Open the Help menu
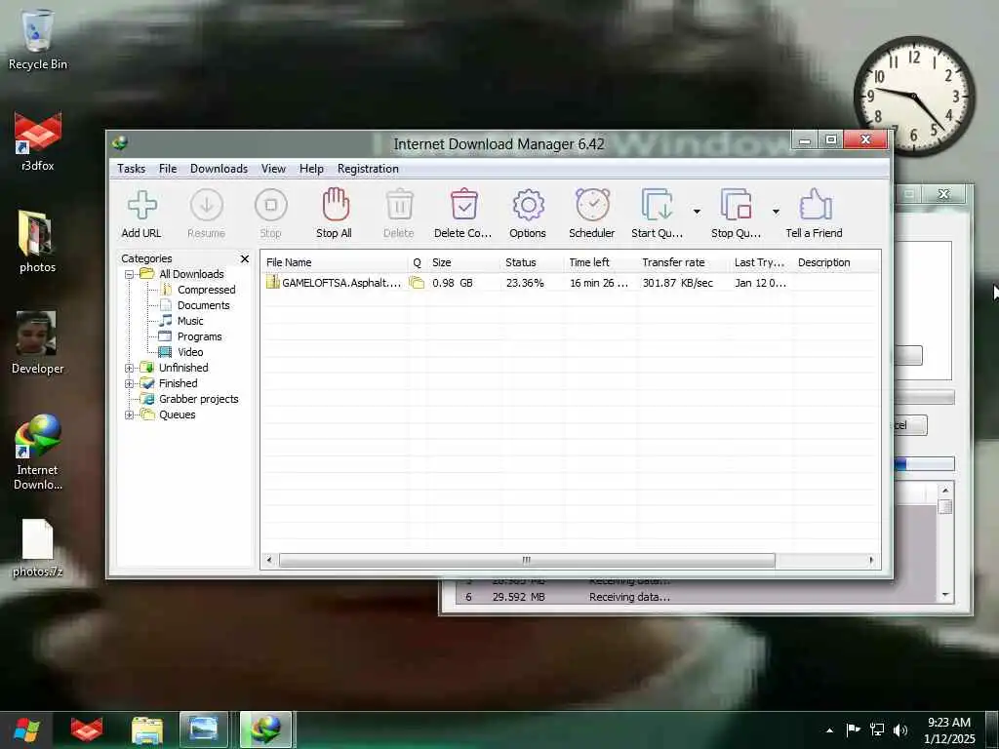 [311, 169]
